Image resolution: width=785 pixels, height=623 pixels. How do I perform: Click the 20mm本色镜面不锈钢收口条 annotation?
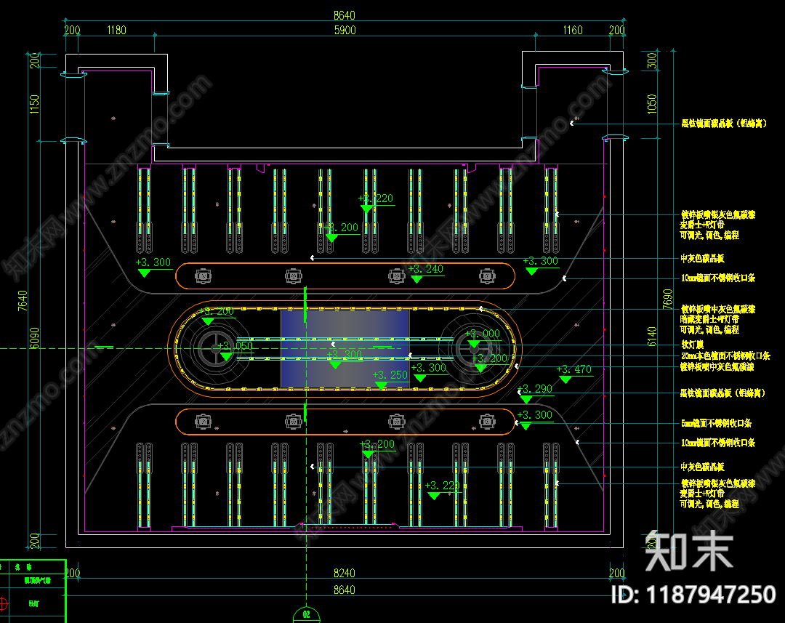[725, 356]
